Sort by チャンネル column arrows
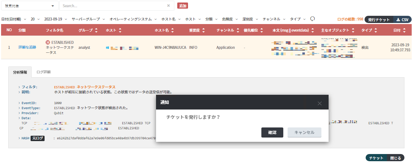 tap(238, 31)
